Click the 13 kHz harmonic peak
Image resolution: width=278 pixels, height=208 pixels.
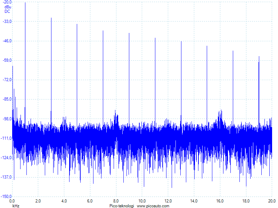point(181,83)
